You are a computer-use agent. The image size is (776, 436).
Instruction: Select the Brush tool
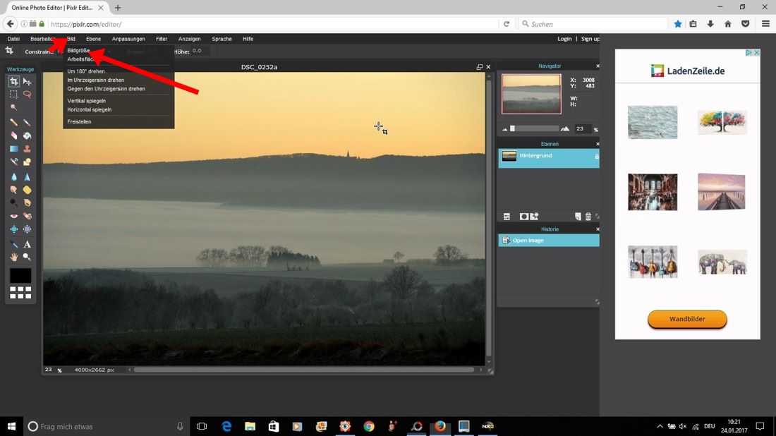[x=28, y=122]
